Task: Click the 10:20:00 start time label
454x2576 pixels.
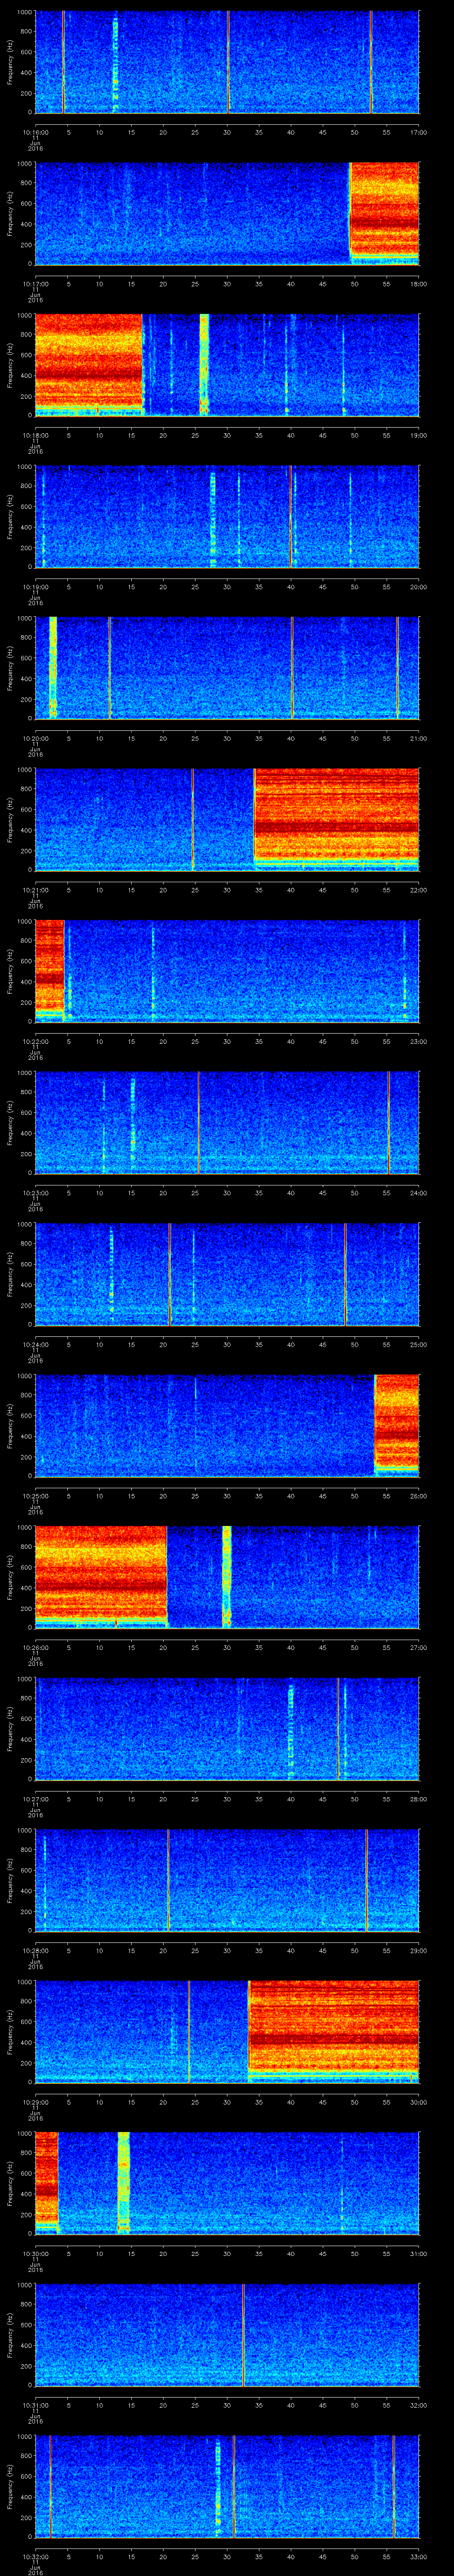Action: click(35, 738)
